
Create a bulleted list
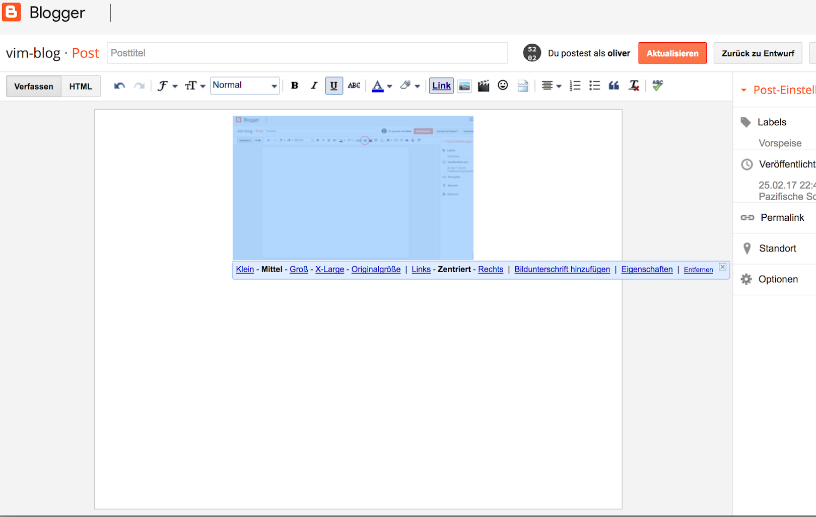pyautogui.click(x=594, y=86)
